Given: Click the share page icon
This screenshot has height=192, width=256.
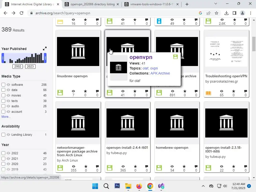Looking at the screenshot, I should pos(208,13).
